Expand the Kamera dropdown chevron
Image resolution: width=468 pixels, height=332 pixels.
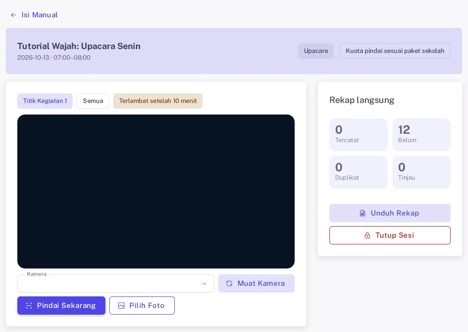click(204, 284)
